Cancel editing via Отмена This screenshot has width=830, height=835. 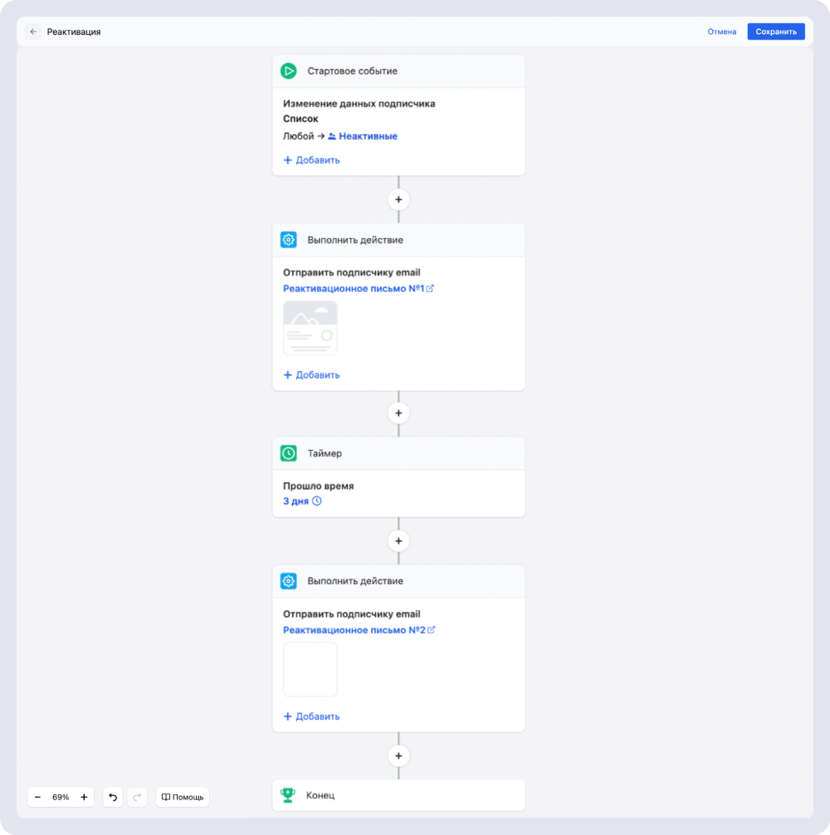click(721, 32)
